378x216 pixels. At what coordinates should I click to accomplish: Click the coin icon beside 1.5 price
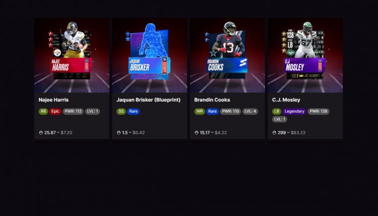pos(118,133)
